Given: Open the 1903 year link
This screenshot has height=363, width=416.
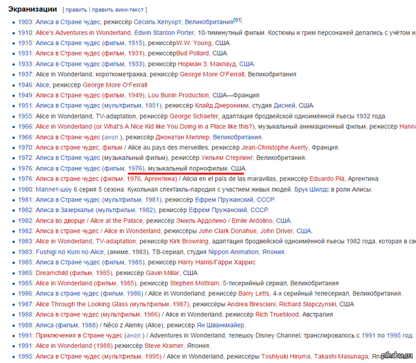Looking at the screenshot, I should [x=25, y=22].
